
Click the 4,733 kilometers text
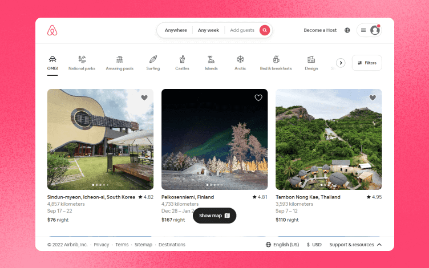click(x=180, y=204)
